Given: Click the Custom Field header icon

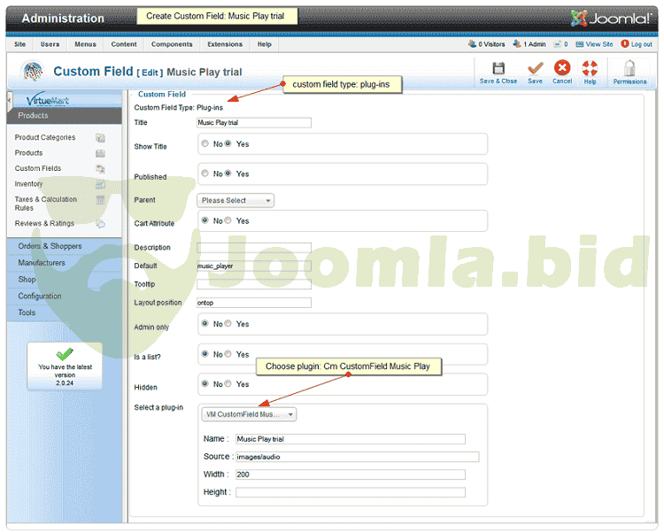Looking at the screenshot, I should click(x=33, y=71).
